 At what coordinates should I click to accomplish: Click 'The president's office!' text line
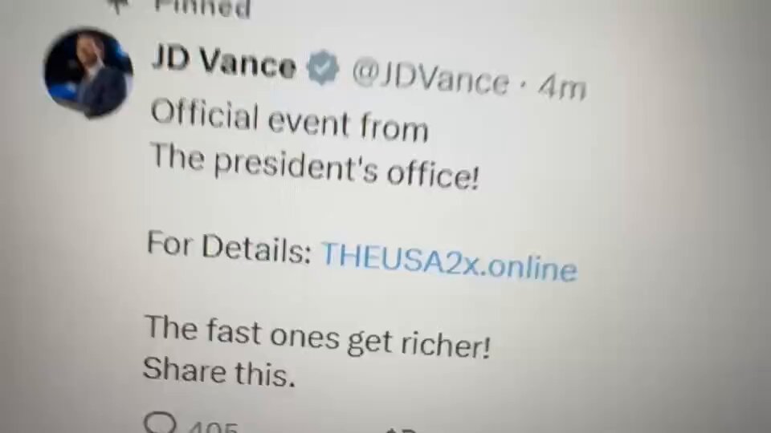pos(315,167)
